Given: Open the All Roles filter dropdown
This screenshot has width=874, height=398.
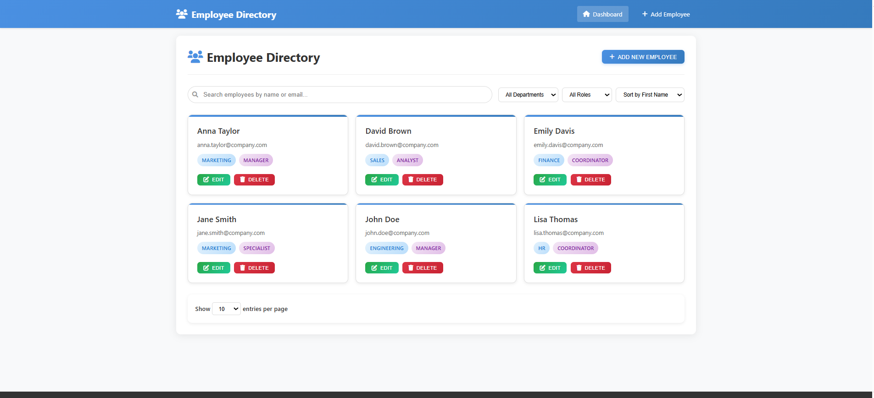Looking at the screenshot, I should click(x=587, y=95).
